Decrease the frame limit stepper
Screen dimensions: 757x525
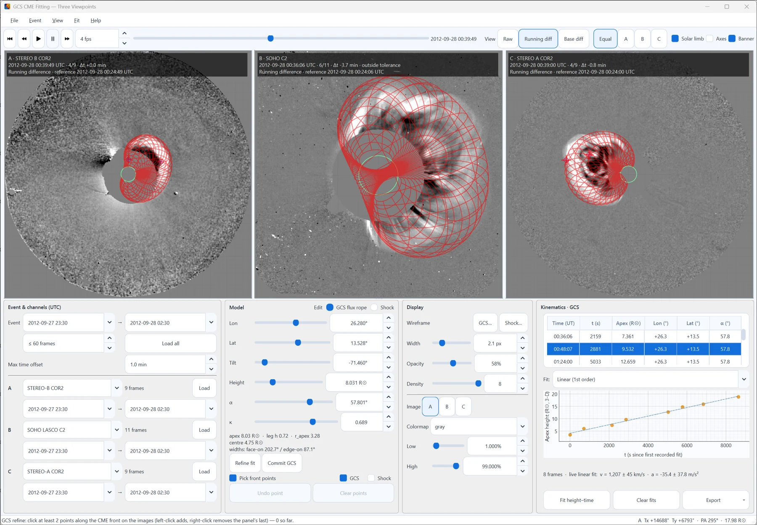coord(109,348)
